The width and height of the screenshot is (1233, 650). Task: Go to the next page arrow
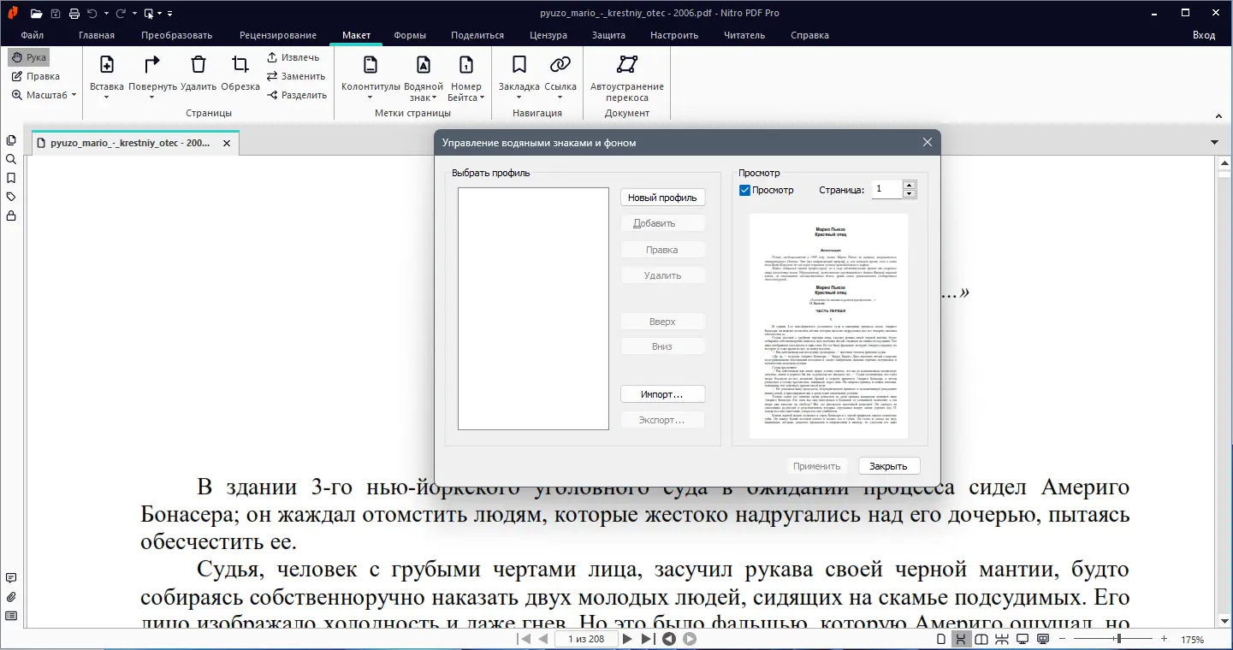pyautogui.click(x=627, y=639)
